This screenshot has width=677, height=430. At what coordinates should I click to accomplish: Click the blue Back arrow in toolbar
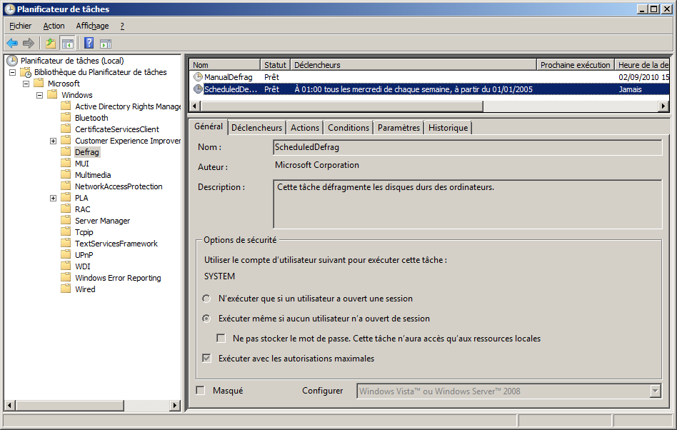[12, 44]
